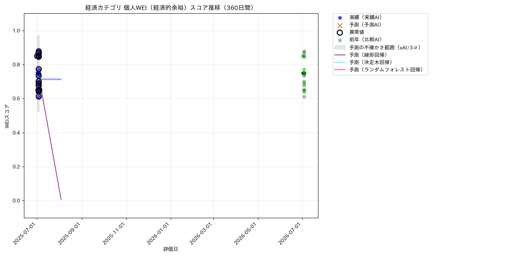The width and height of the screenshot is (516, 258).
Task: Click the y-axis tick 0.2
Action: (17, 167)
